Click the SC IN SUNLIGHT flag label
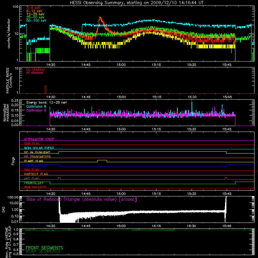258x258 pixels. coord(37,152)
